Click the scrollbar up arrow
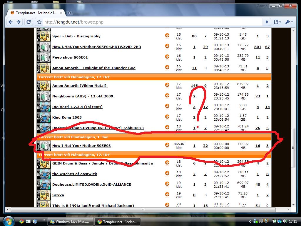This screenshot has width=301, height=226. 293,30
